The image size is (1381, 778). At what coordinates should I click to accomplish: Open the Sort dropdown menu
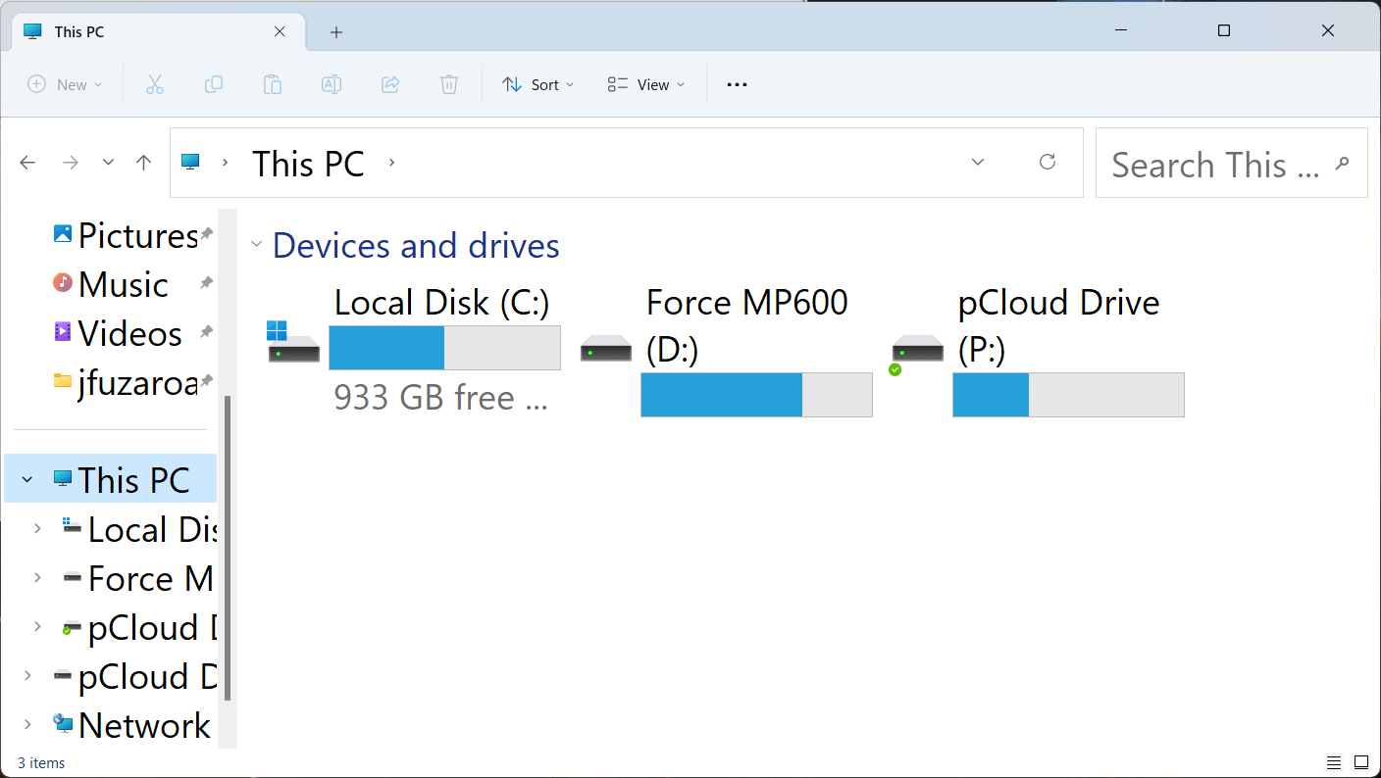click(537, 84)
